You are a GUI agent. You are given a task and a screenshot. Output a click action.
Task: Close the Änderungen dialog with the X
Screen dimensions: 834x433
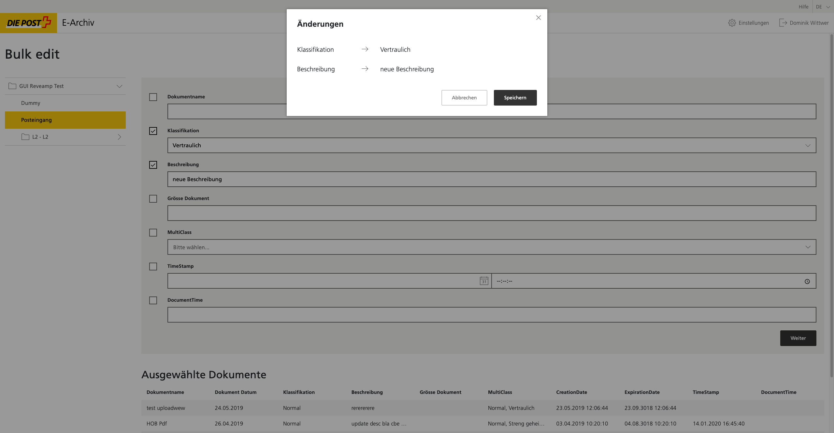(538, 18)
